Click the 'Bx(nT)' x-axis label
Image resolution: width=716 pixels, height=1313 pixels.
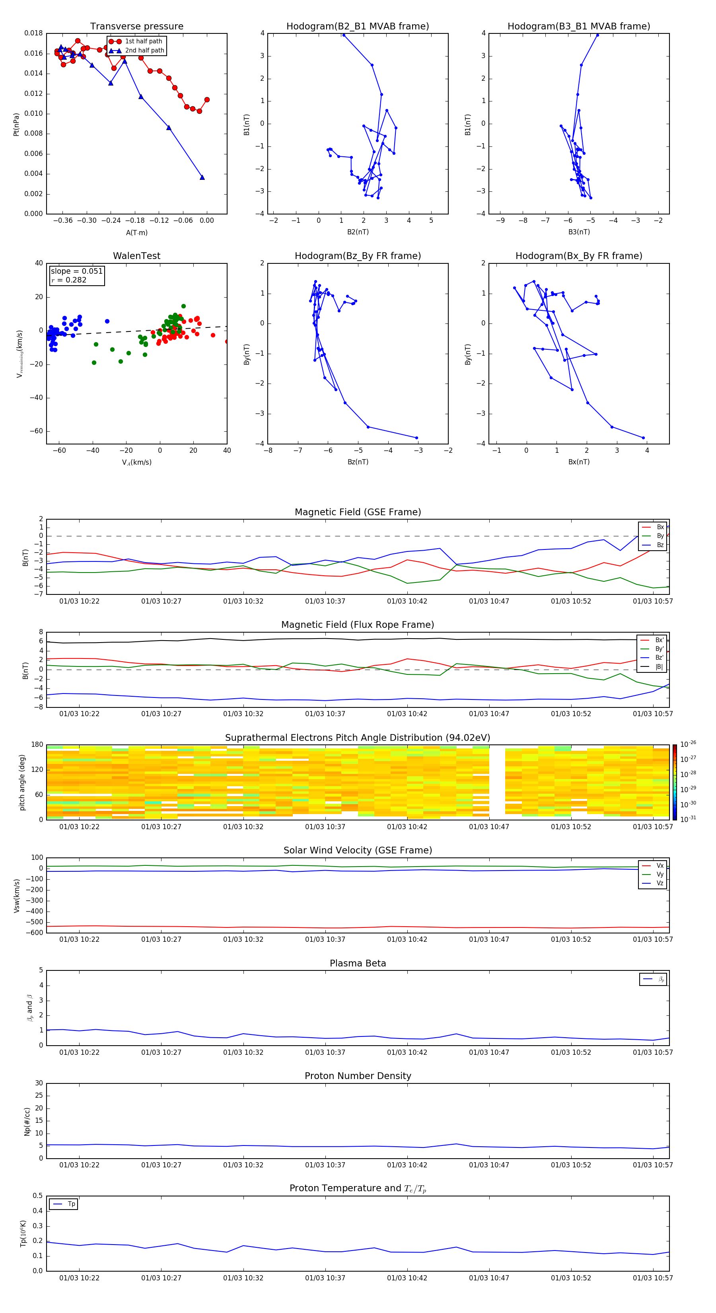click(x=579, y=462)
